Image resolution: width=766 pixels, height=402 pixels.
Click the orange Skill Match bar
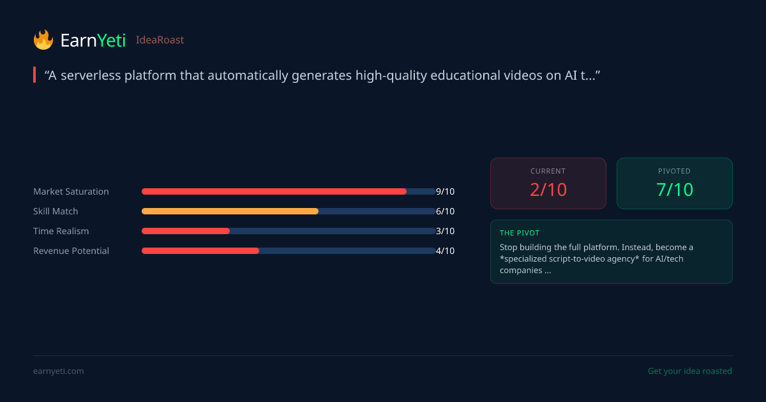230,211
